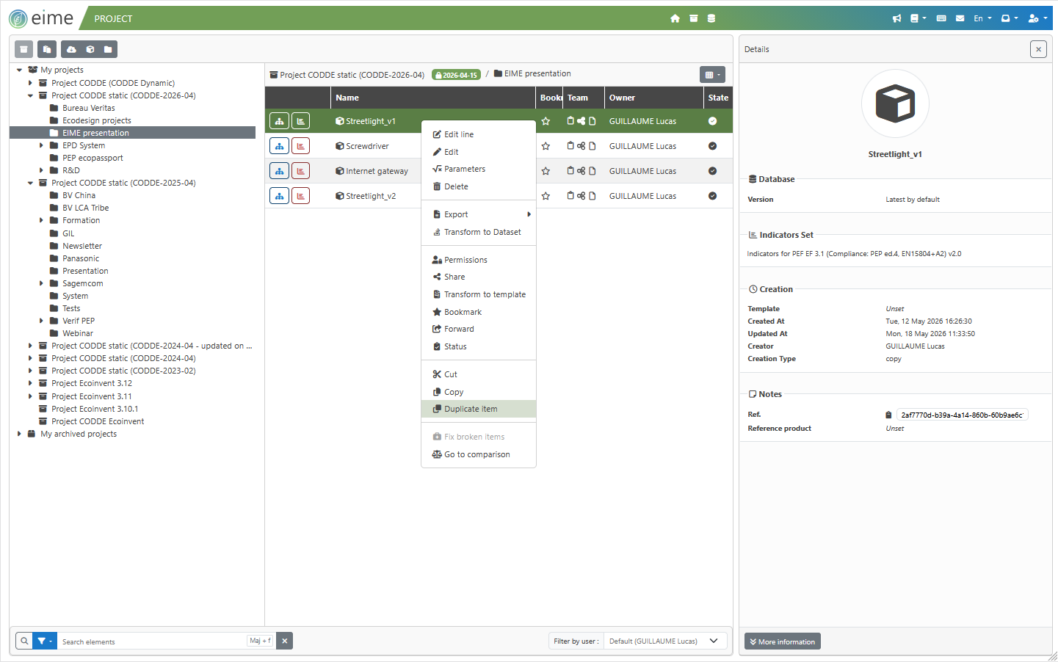Viewport: 1058px width, 662px height.
Task: Choose Parameters from context menu
Action: (479, 169)
